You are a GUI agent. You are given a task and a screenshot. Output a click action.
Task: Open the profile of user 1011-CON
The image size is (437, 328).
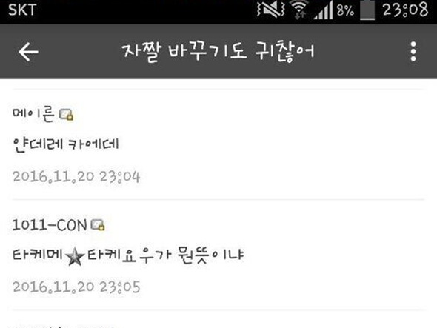pos(50,225)
